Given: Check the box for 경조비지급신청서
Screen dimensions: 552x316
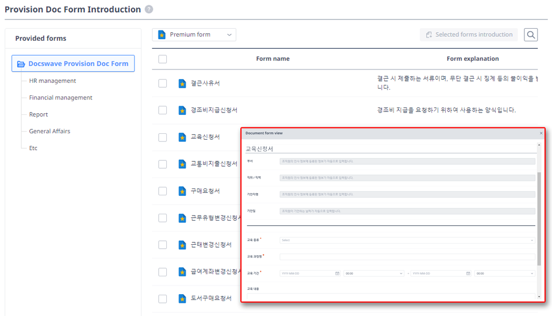Looking at the screenshot, I should 162,110.
